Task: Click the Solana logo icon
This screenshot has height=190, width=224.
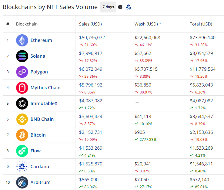Action: pos(22,56)
